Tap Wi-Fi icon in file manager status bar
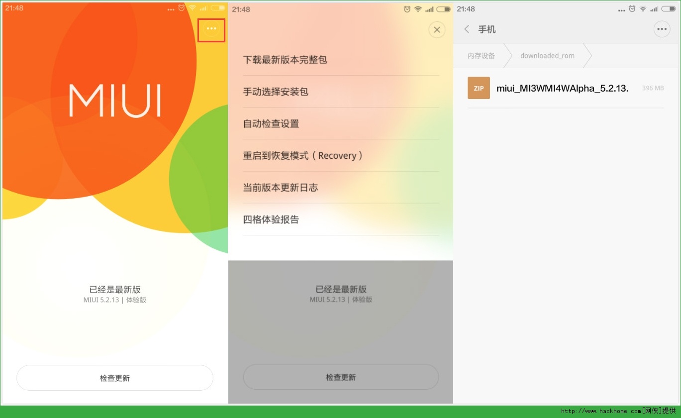This screenshot has height=418, width=681. pyautogui.click(x=643, y=9)
